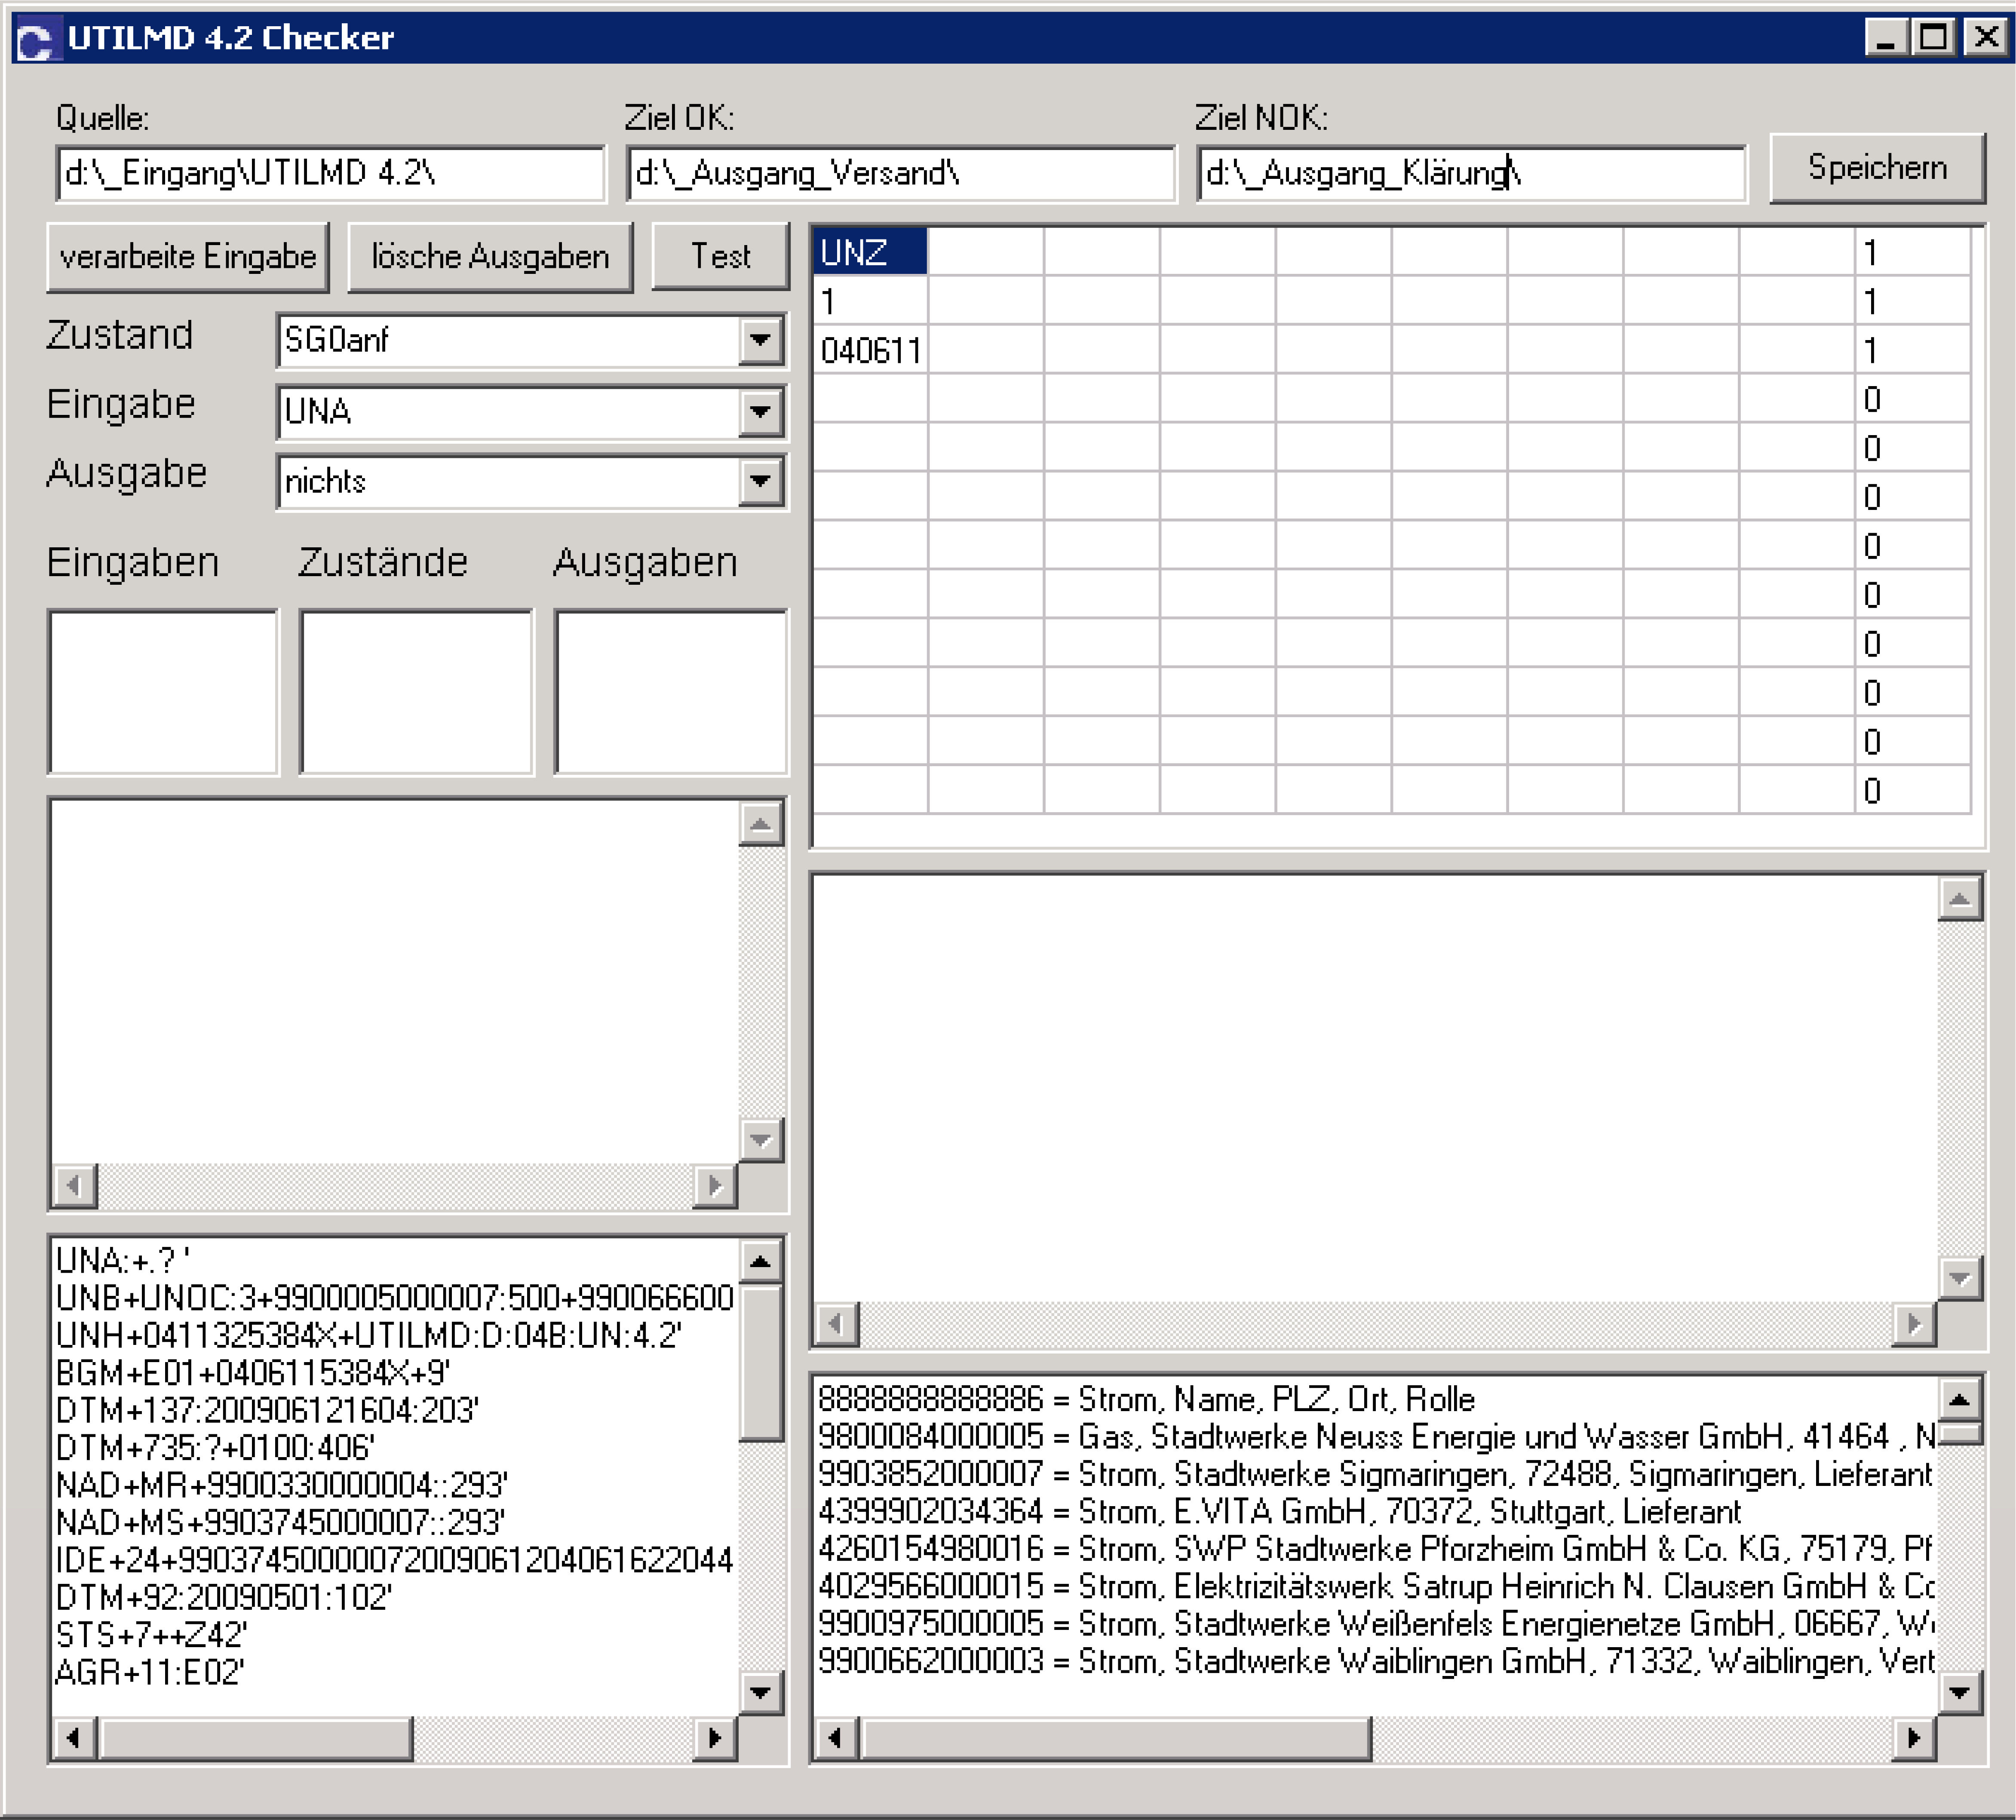Click the Test button

(x=720, y=257)
